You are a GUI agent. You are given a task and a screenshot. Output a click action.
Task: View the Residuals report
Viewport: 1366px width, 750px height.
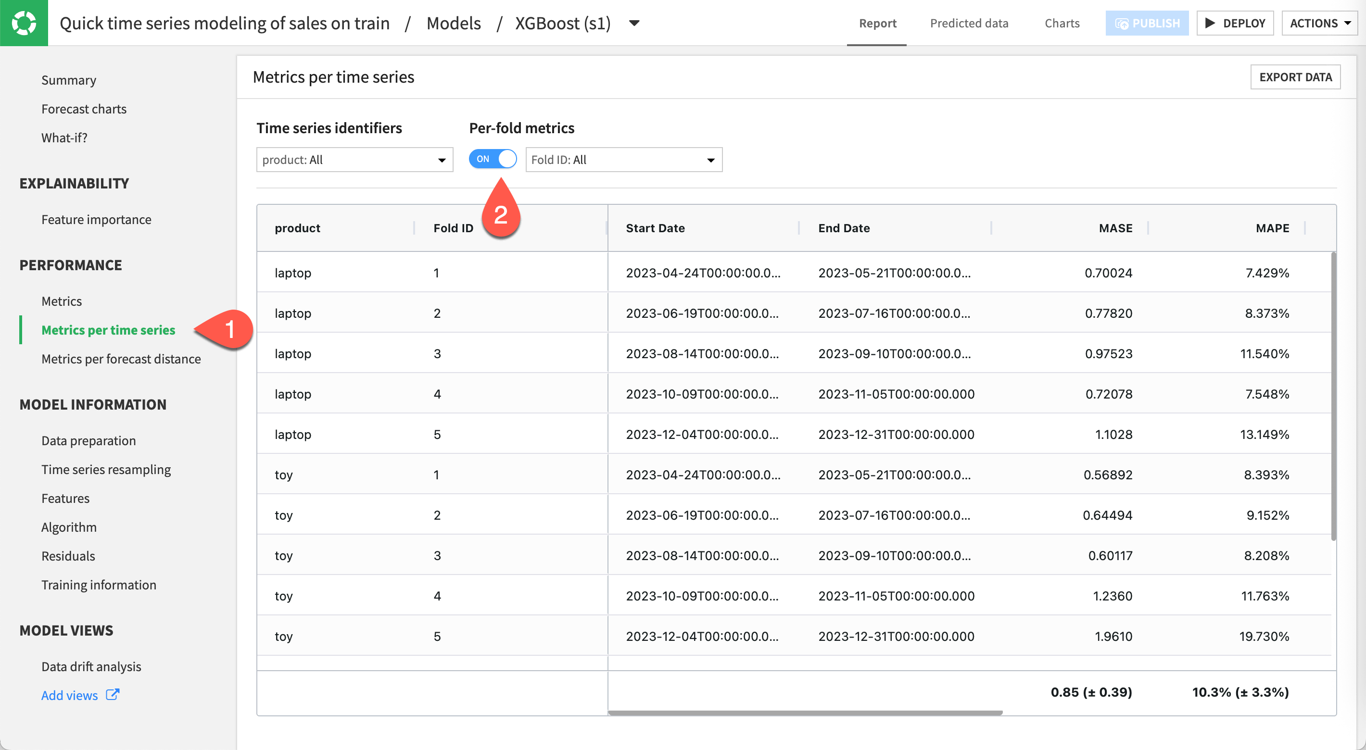click(68, 555)
